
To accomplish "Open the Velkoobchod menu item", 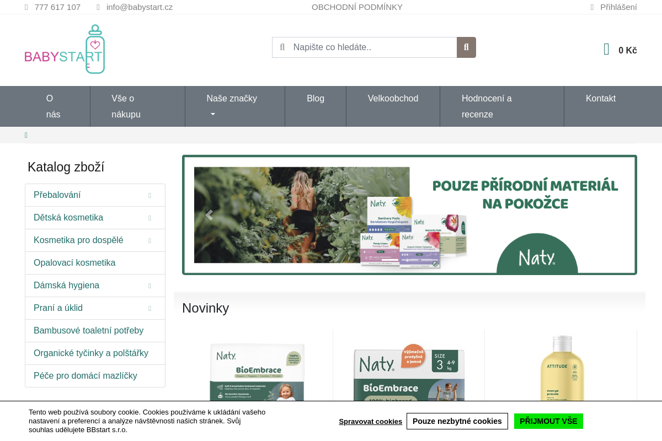I will pos(393,98).
